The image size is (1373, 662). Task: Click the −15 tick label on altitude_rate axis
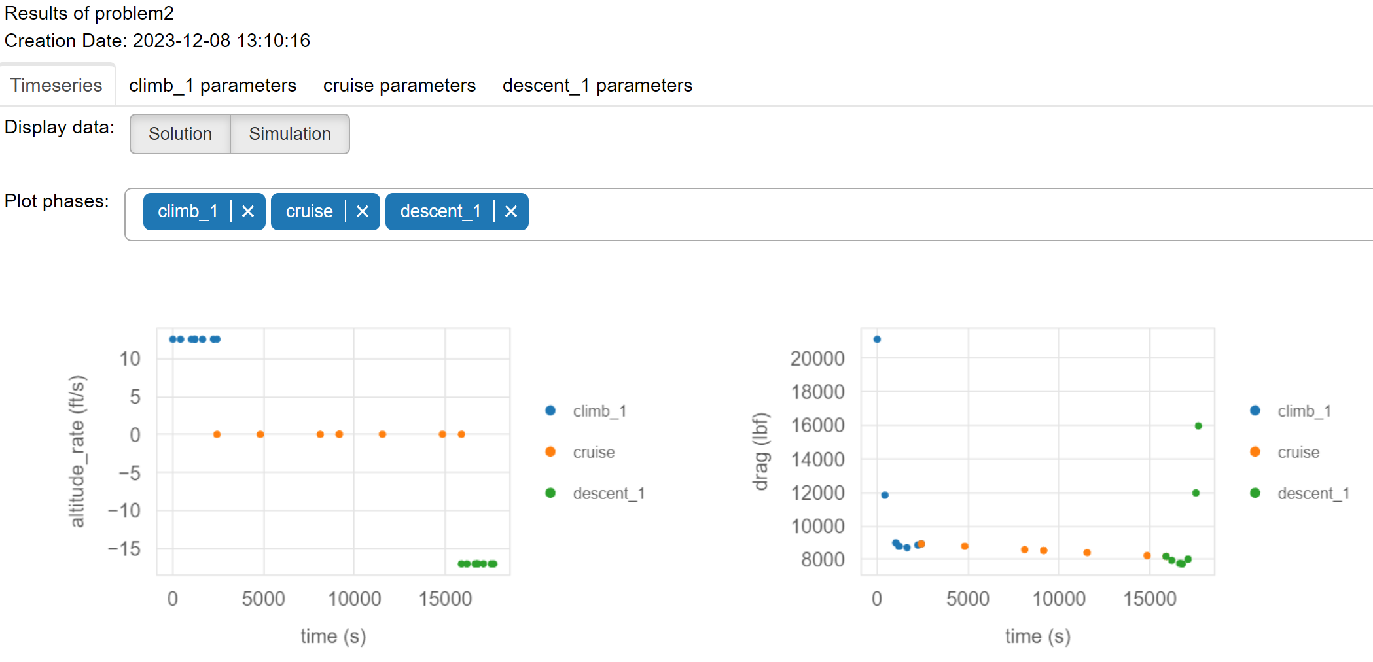(x=124, y=548)
